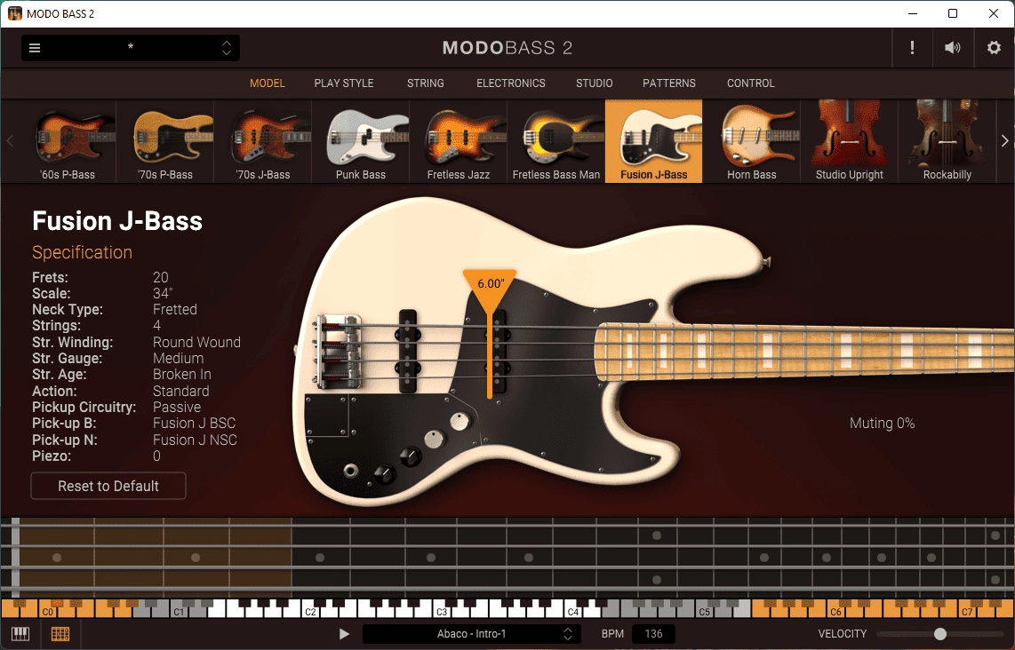1015x650 pixels.
Task: Click the C2 key on keyboard
Action: 311,611
